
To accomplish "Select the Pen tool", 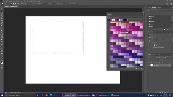I will pyautogui.click(x=2, y=44).
